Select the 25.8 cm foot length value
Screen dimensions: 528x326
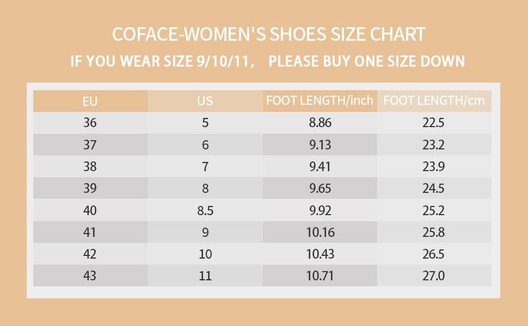click(434, 233)
